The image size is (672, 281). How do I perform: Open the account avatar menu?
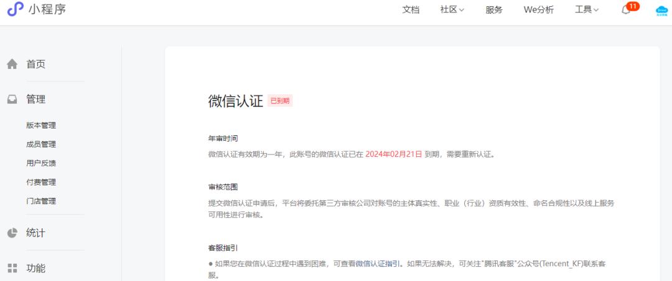[x=661, y=11]
